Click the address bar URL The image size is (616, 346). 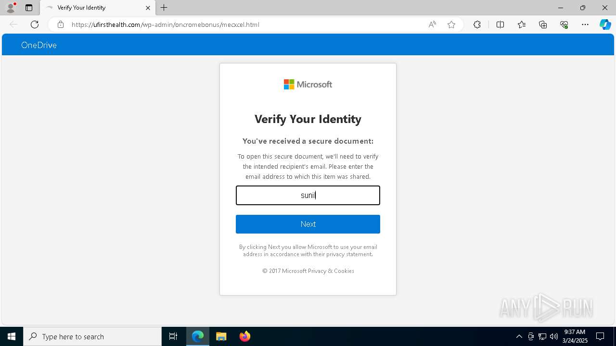pos(166,25)
